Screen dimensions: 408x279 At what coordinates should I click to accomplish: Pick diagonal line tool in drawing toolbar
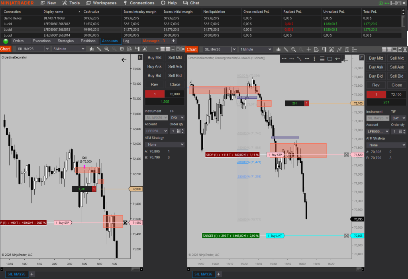pyautogui.click(x=299, y=59)
